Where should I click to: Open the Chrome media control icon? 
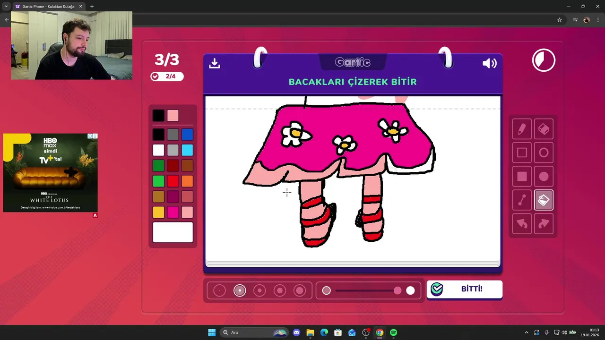point(575,20)
